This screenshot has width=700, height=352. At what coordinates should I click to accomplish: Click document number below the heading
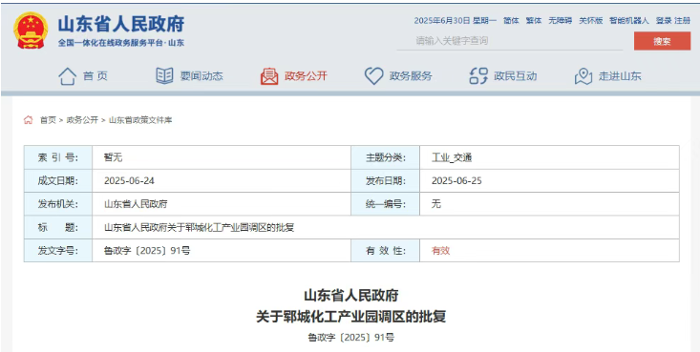[350, 338]
